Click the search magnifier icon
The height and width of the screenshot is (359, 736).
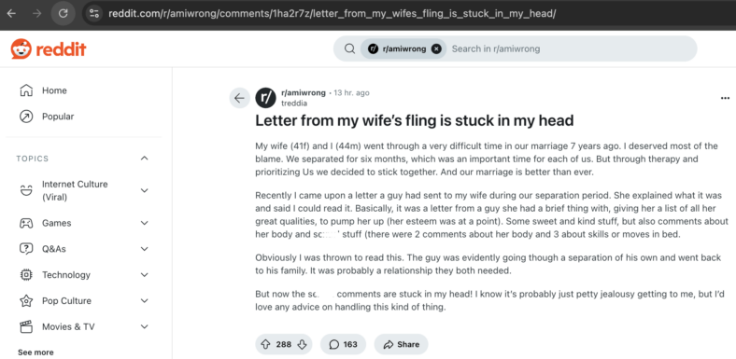point(349,48)
